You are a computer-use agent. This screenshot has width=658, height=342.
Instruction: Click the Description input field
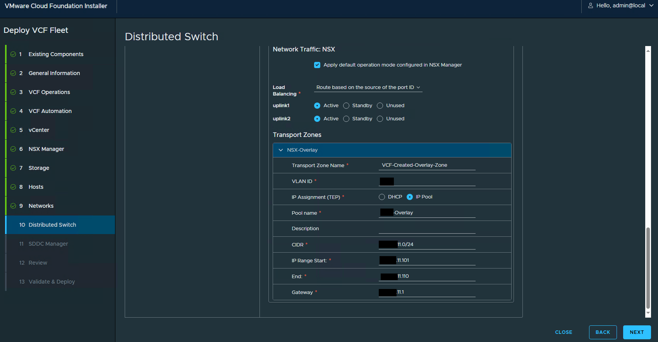point(427,229)
